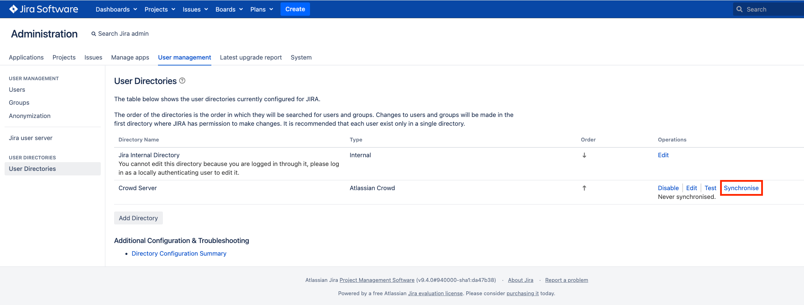This screenshot has width=804, height=305.
Task: Switch to the Applications tab
Action: (x=26, y=57)
